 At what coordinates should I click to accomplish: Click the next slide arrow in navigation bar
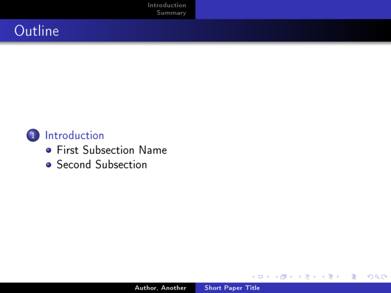(267, 277)
